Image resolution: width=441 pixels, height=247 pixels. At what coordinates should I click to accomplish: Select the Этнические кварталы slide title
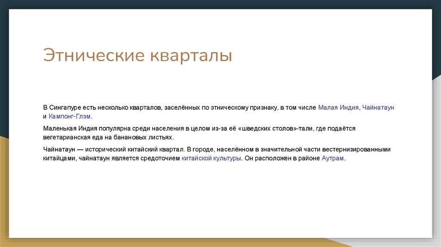click(x=137, y=55)
